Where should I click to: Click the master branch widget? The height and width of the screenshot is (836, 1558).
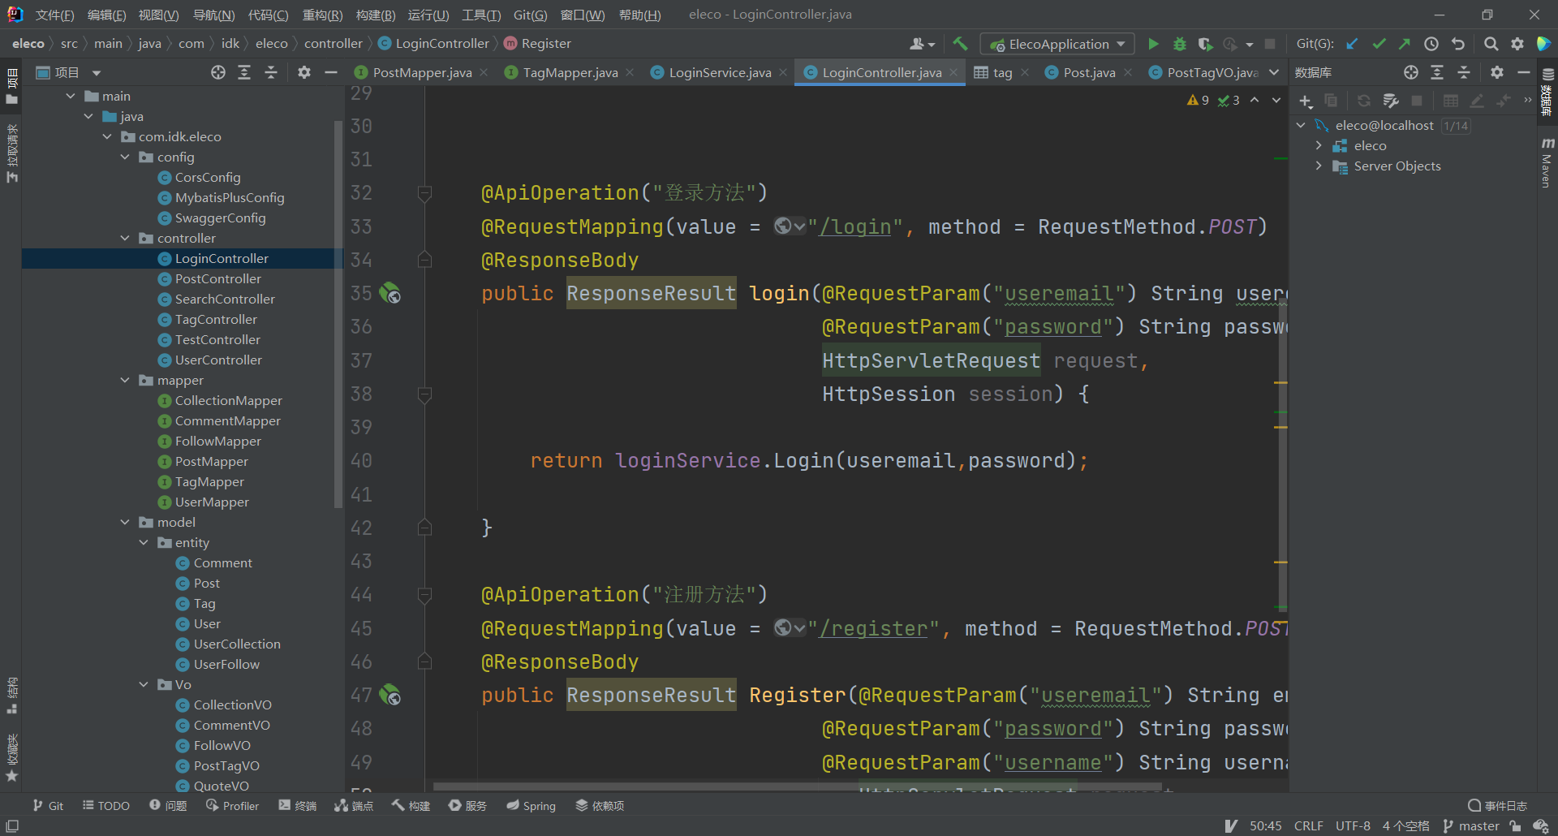pyautogui.click(x=1470, y=825)
